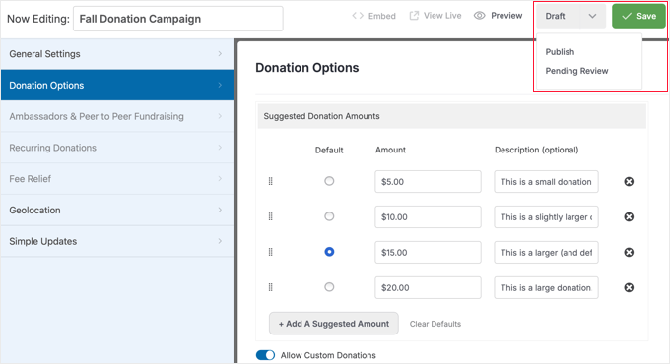Expand Geolocation chevron
This screenshot has width=670, height=364.
click(220, 210)
